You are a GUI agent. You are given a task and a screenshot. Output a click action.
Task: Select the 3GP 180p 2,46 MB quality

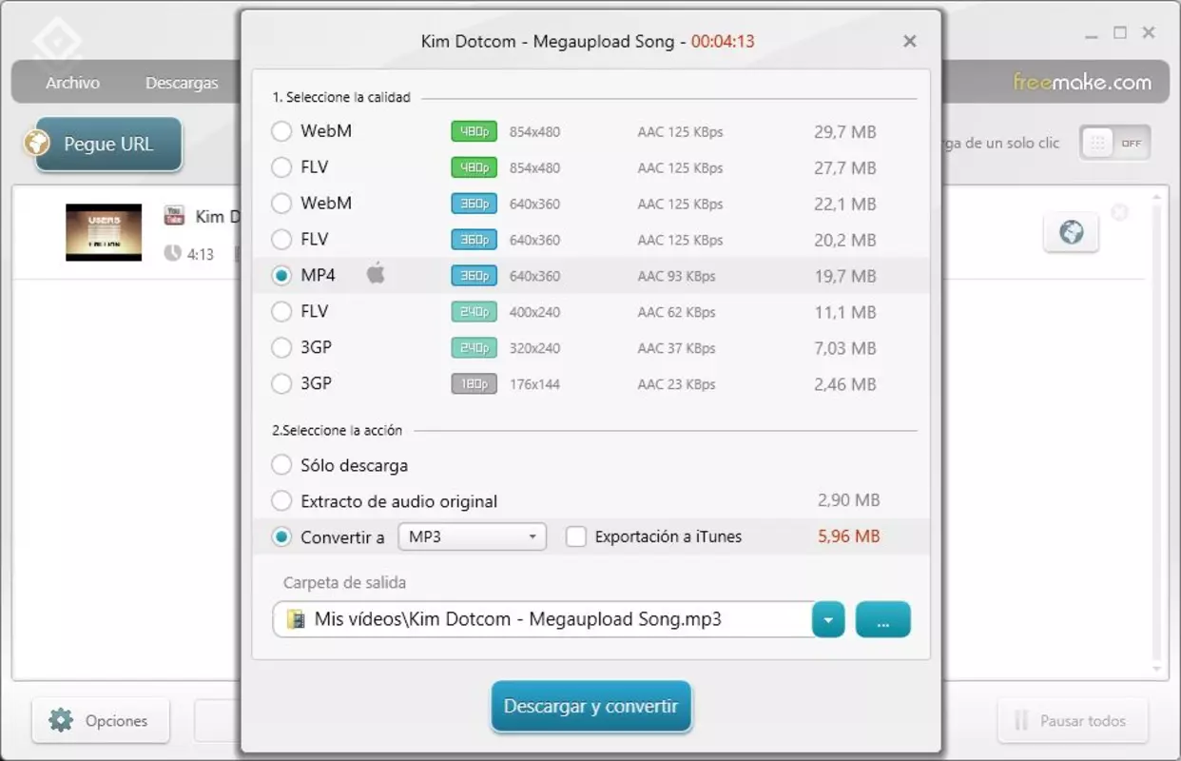[281, 383]
